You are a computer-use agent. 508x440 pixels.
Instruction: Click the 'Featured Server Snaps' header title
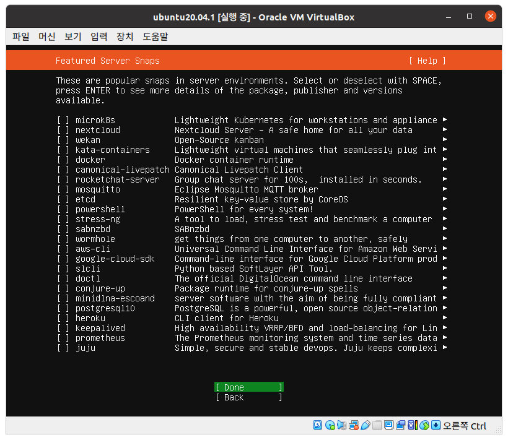point(108,61)
